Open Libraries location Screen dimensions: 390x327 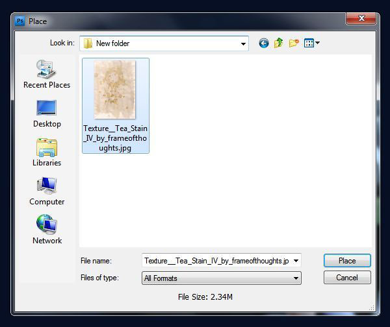[47, 152]
